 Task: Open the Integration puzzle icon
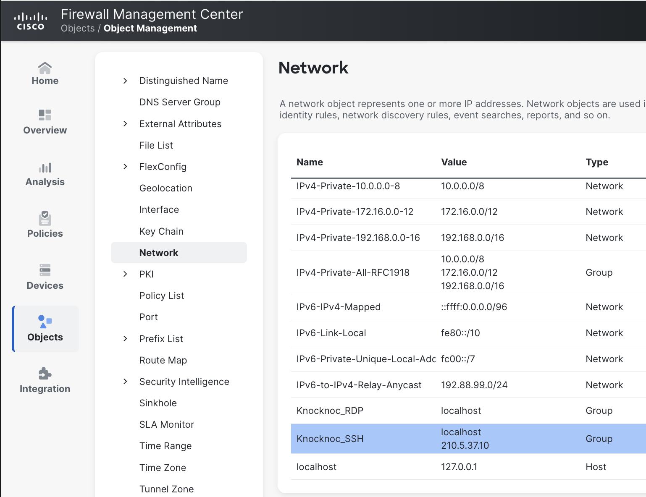[45, 374]
